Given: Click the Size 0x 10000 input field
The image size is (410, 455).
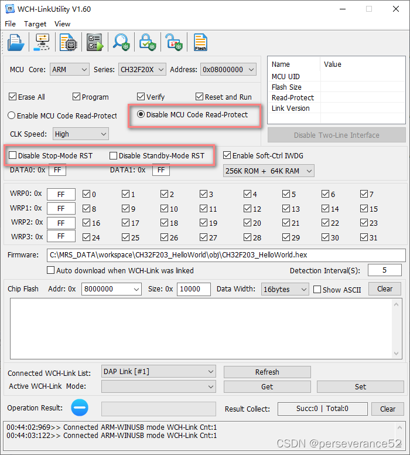Looking at the screenshot, I should tap(194, 289).
